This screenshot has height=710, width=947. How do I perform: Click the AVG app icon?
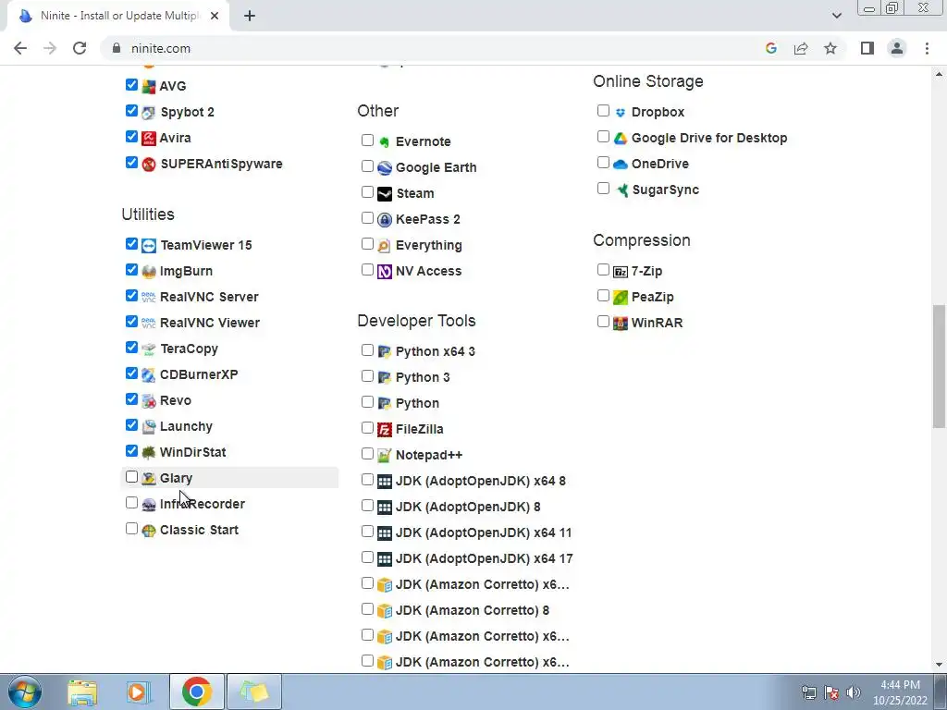point(149,86)
